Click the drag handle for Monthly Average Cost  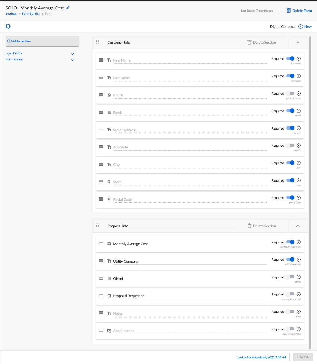coord(101,243)
